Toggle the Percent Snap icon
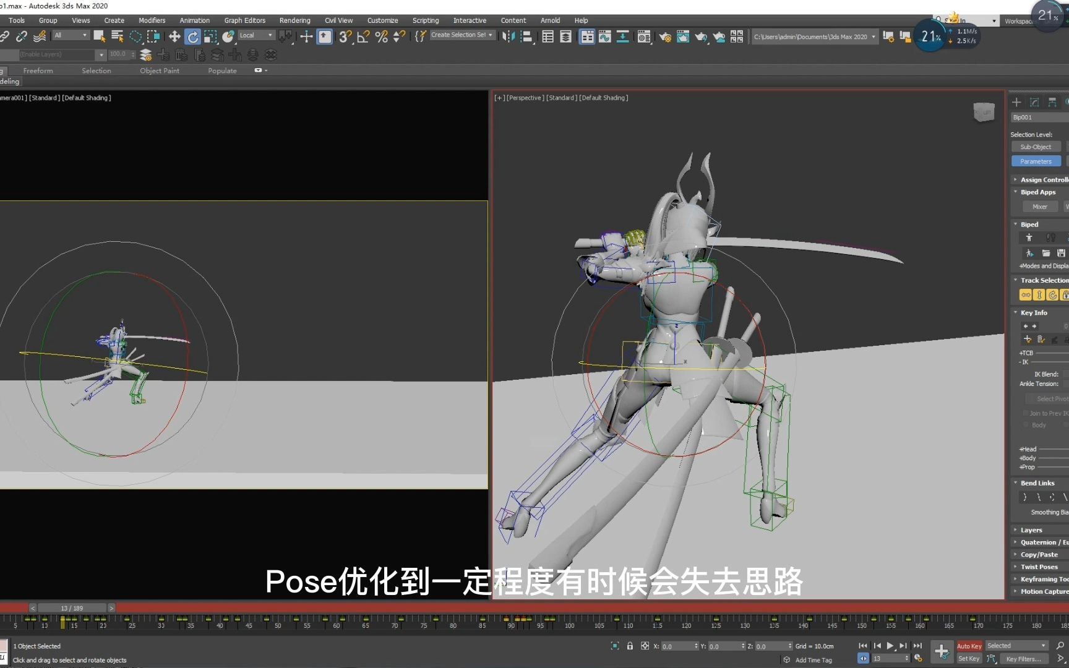The height and width of the screenshot is (668, 1069). pos(381,36)
